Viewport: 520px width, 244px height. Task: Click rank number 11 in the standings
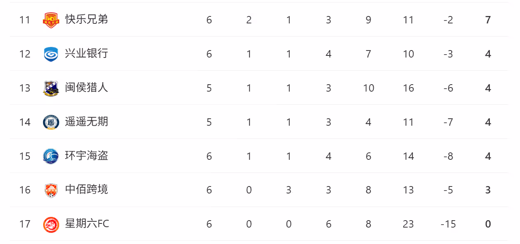pyautogui.click(x=25, y=20)
